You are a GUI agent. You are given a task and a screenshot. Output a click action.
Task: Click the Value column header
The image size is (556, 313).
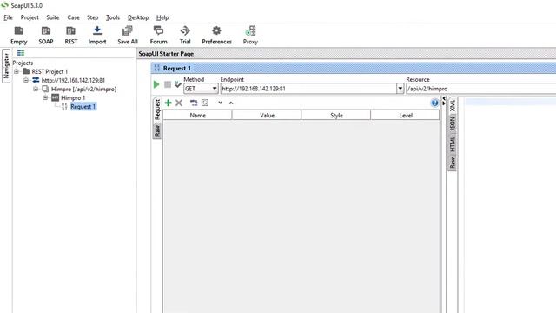(267, 116)
